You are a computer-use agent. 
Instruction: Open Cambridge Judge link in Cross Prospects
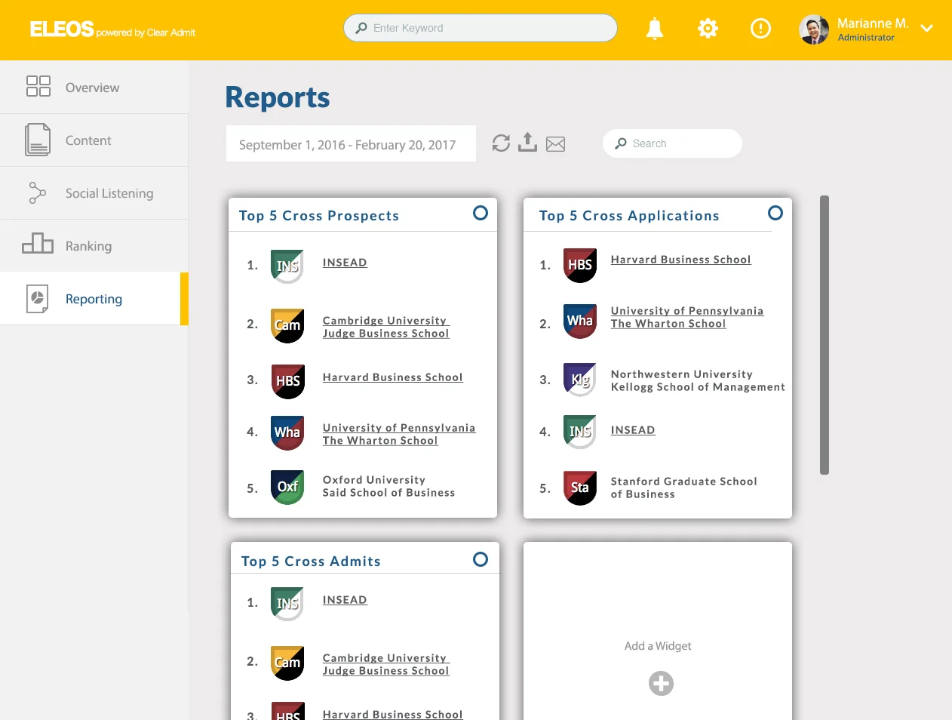[x=386, y=327]
